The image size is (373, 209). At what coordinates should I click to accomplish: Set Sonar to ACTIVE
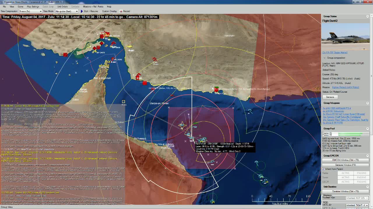pos(345,177)
